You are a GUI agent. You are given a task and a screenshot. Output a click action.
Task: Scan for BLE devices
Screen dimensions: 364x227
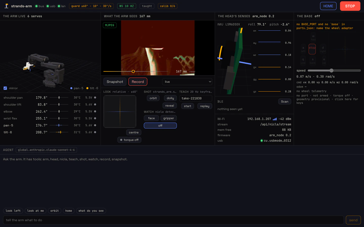tap(285, 101)
